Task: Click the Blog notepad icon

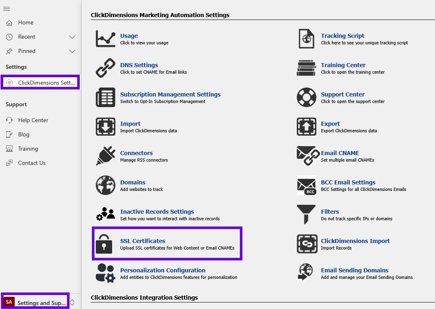Action: [x=9, y=134]
